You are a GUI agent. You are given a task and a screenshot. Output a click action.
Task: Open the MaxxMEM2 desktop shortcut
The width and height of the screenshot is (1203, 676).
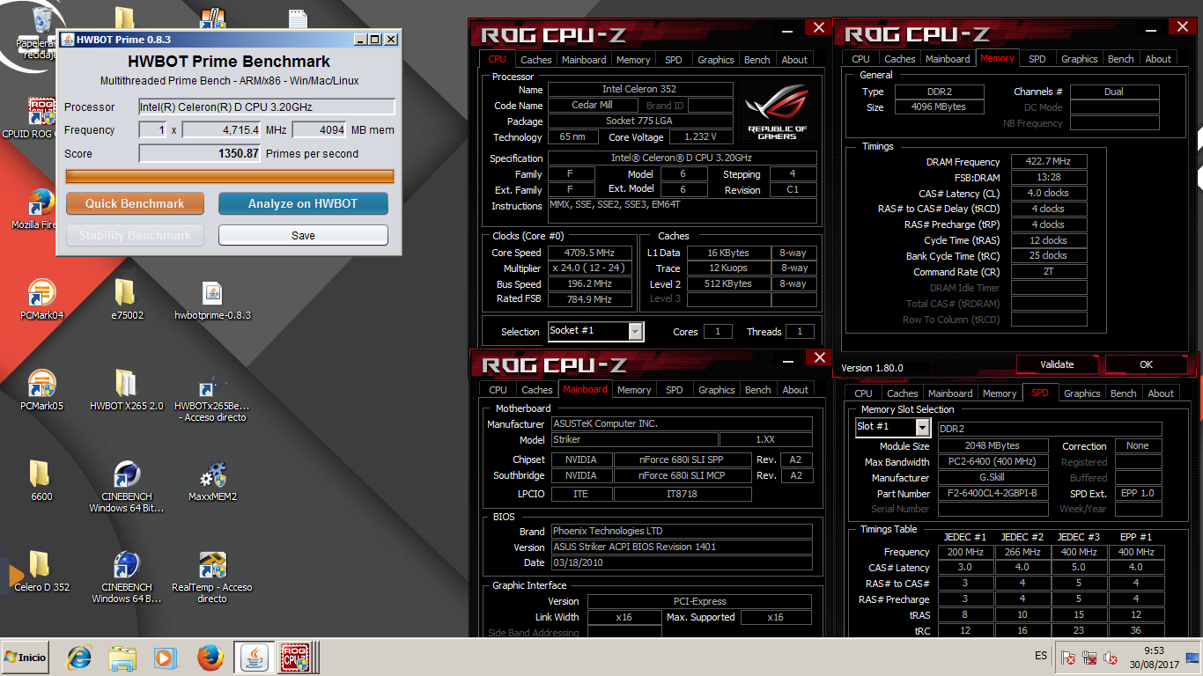212,481
